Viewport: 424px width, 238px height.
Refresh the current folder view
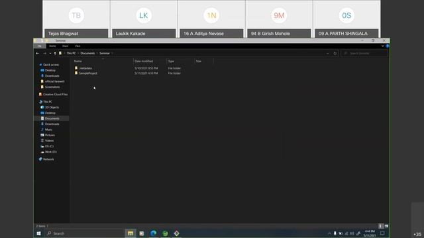[335, 54]
